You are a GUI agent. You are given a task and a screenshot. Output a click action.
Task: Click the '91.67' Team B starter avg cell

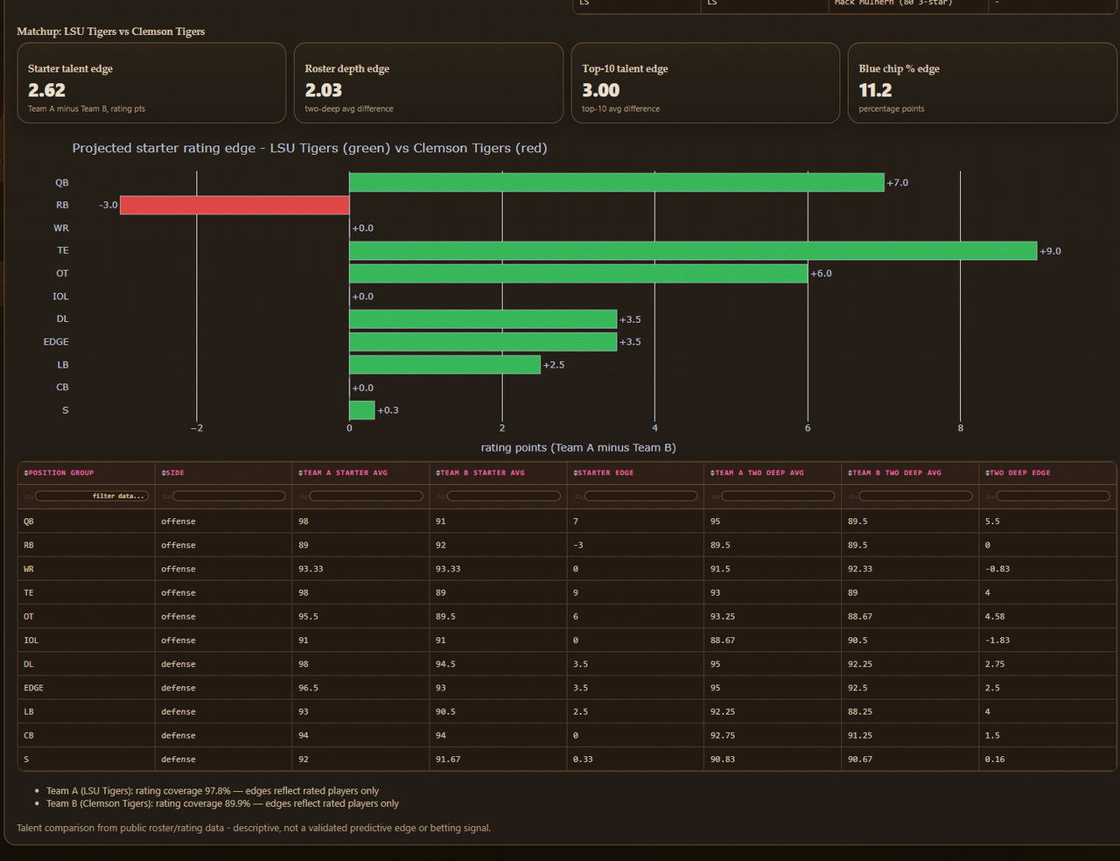tap(498, 759)
